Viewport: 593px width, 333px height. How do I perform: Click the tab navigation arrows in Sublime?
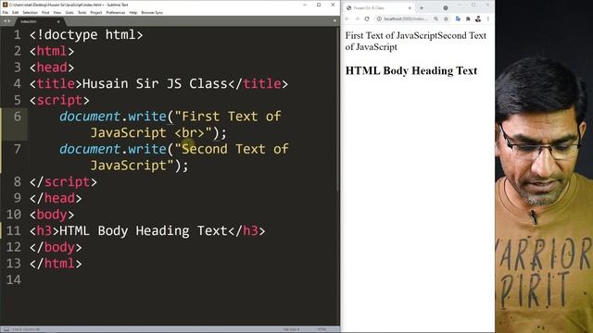click(6, 21)
